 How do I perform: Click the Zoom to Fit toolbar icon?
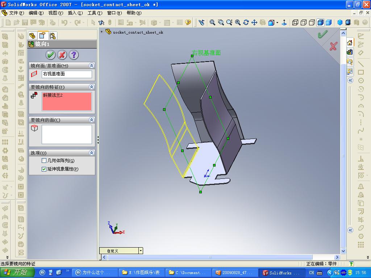pyautogui.click(x=212, y=22)
